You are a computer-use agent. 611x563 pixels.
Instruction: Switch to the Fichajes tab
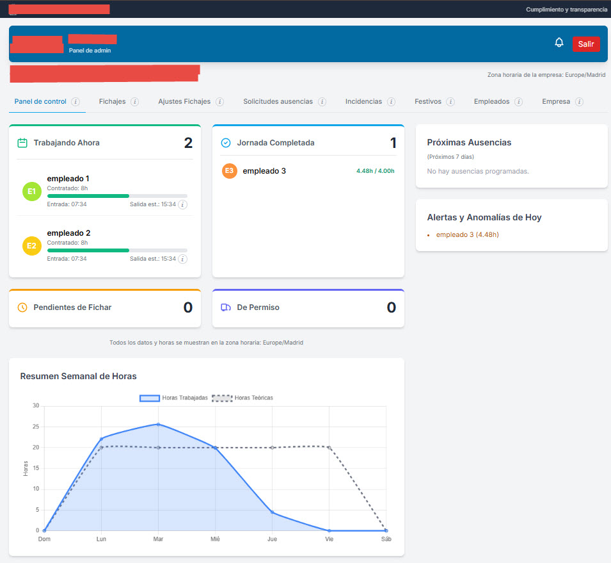point(113,101)
